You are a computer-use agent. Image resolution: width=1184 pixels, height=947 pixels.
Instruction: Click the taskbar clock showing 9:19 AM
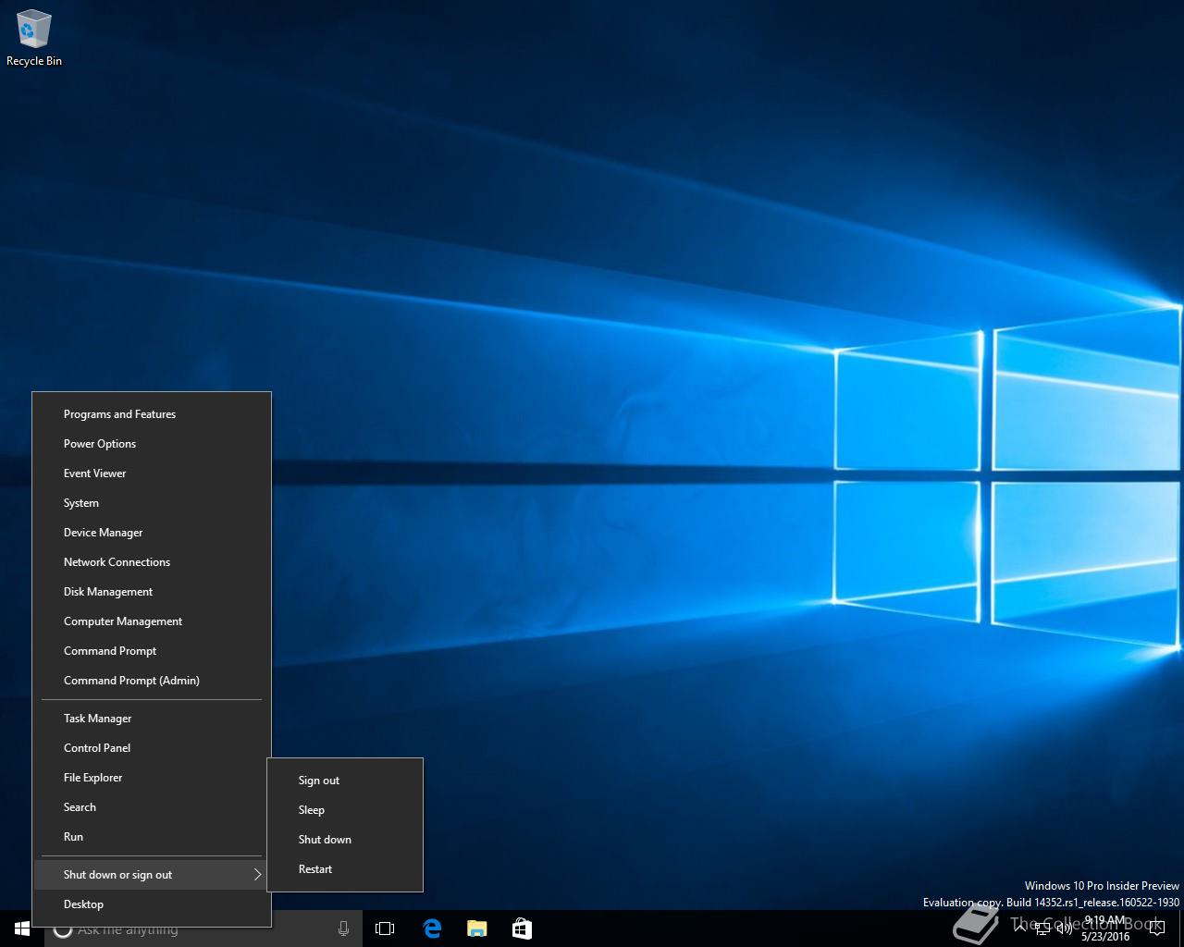point(1105,929)
